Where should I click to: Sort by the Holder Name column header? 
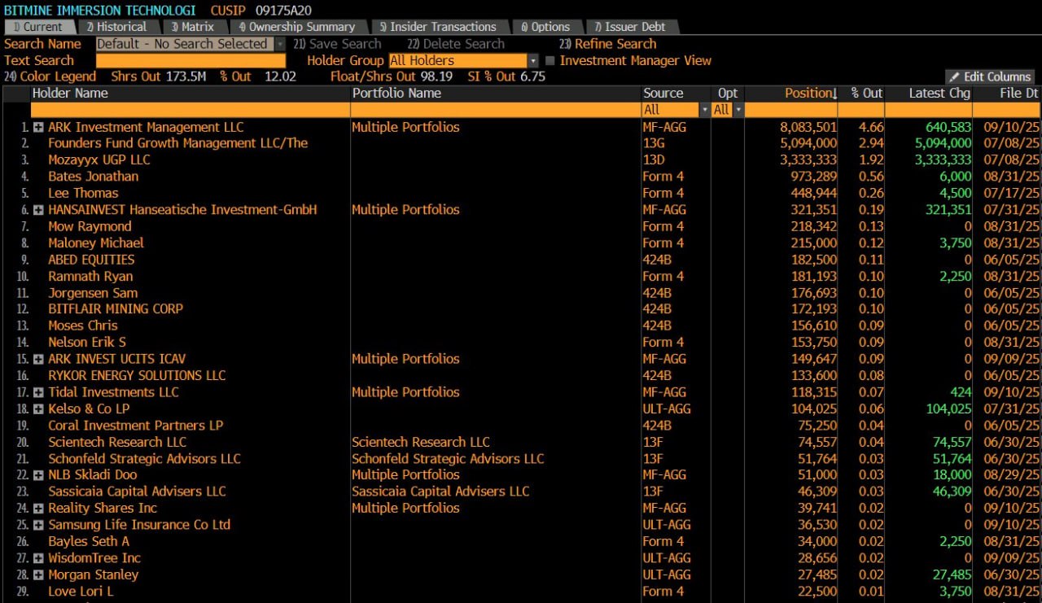point(70,94)
